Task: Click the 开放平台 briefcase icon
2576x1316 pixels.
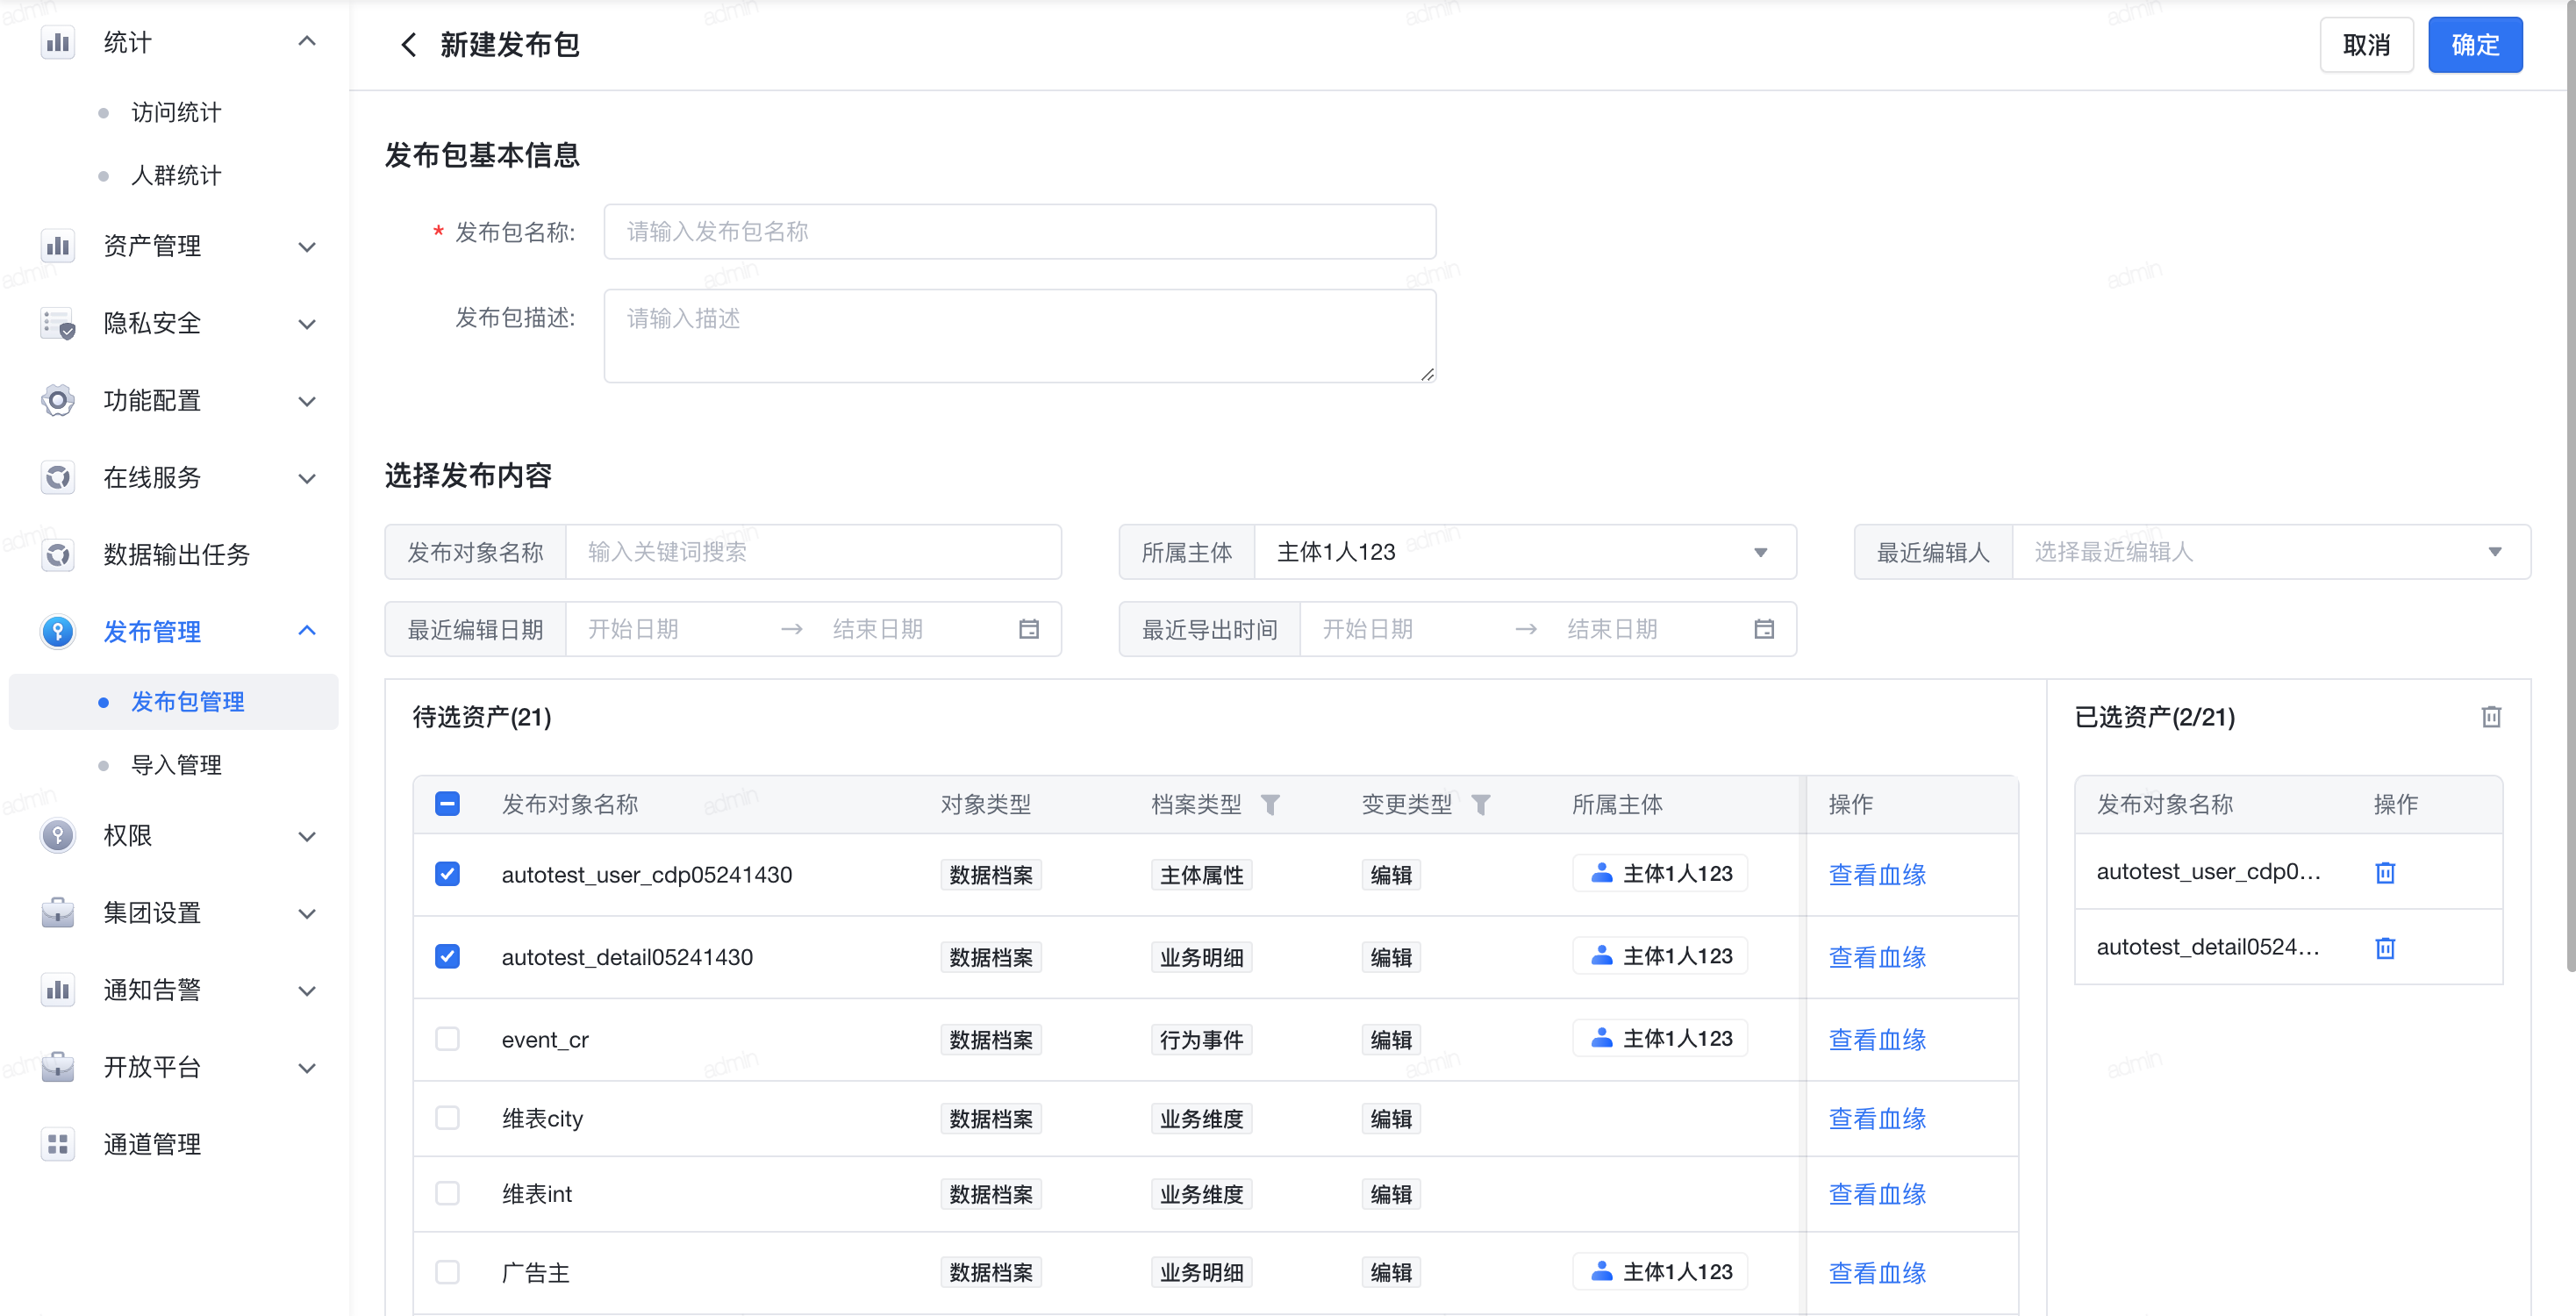Action: point(58,1066)
